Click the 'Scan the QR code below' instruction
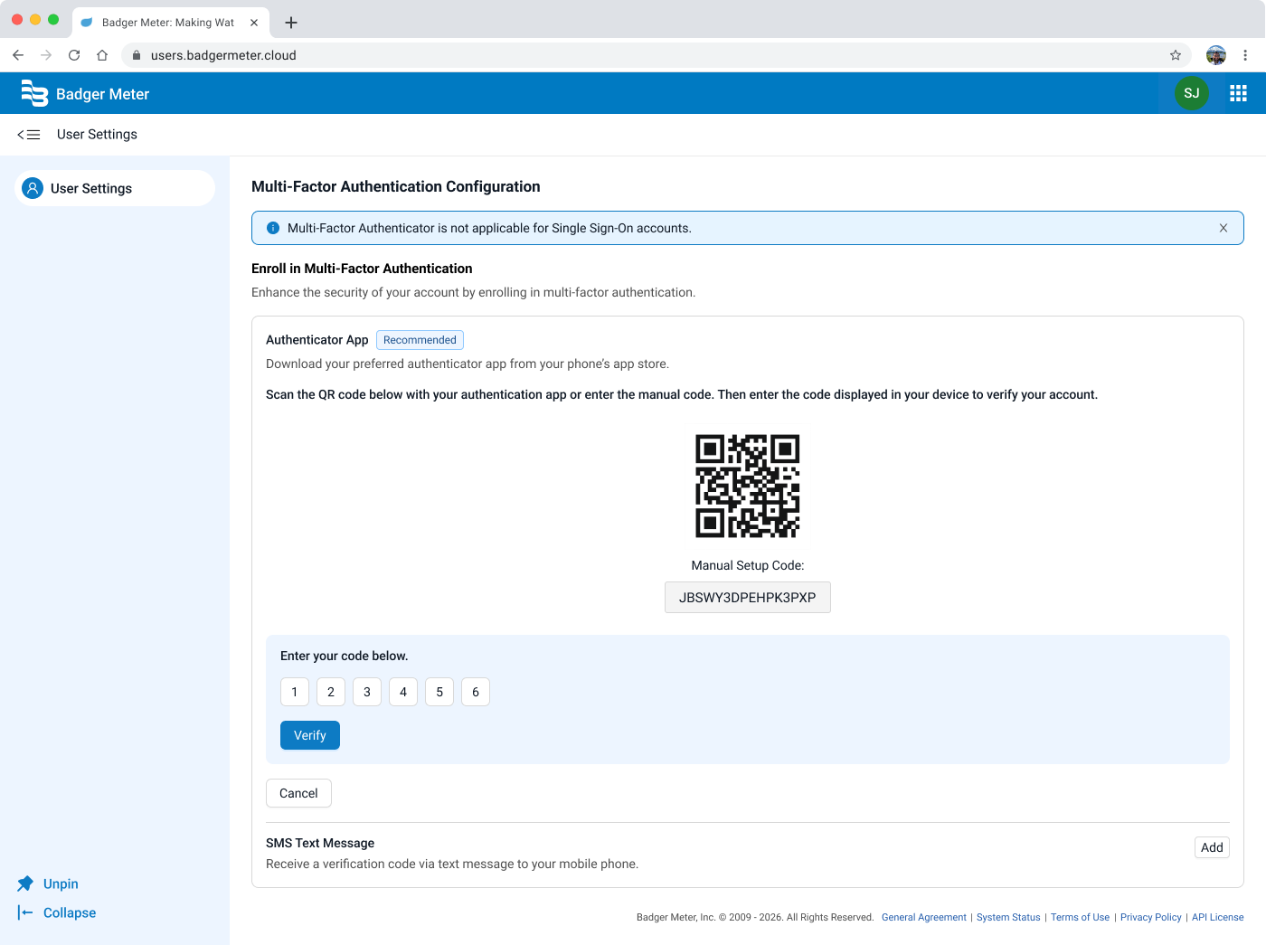The width and height of the screenshot is (1266, 945). pyautogui.click(x=682, y=394)
